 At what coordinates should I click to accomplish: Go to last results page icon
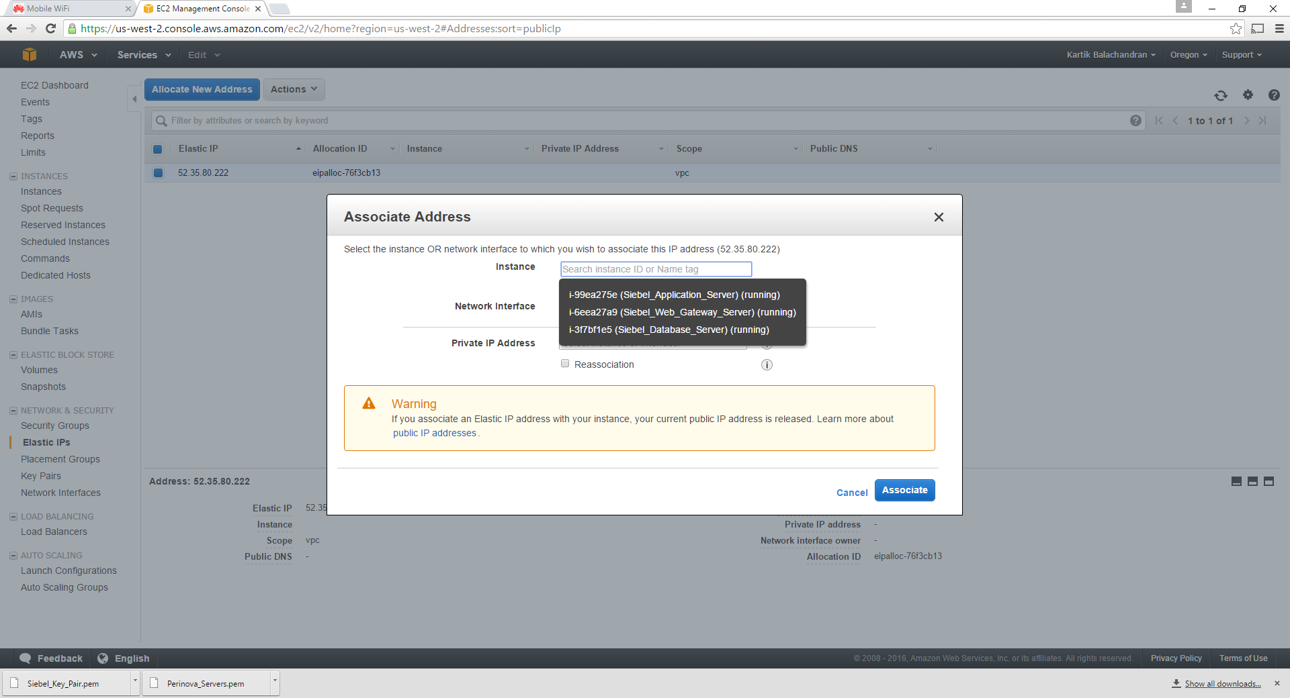1262,121
